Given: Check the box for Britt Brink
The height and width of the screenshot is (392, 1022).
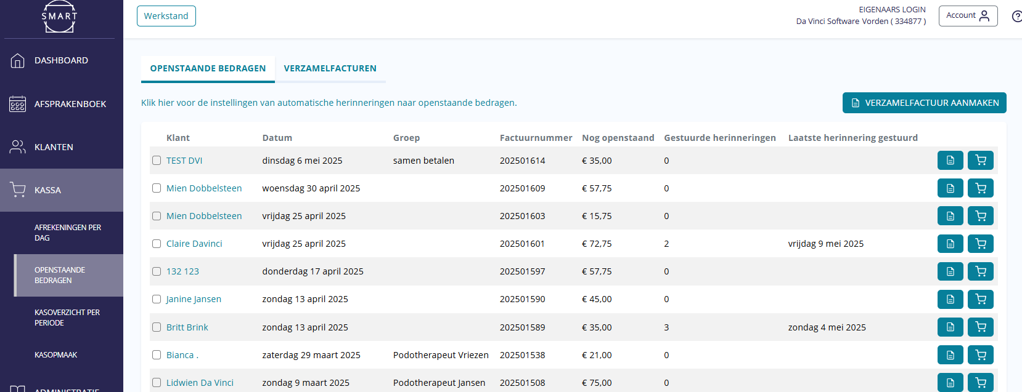Looking at the screenshot, I should (x=157, y=327).
